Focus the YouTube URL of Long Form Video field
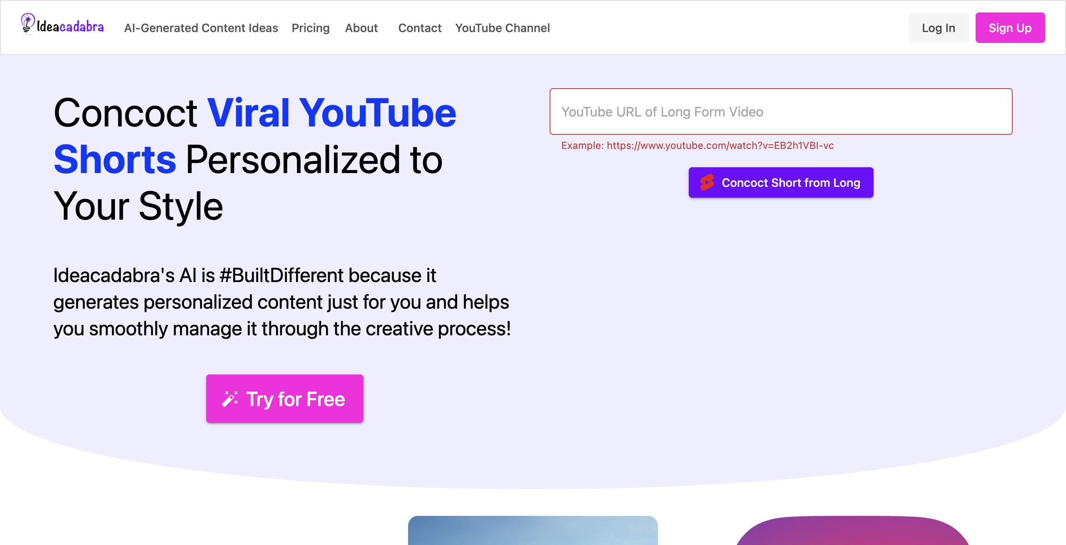This screenshot has height=545, width=1066. [781, 111]
